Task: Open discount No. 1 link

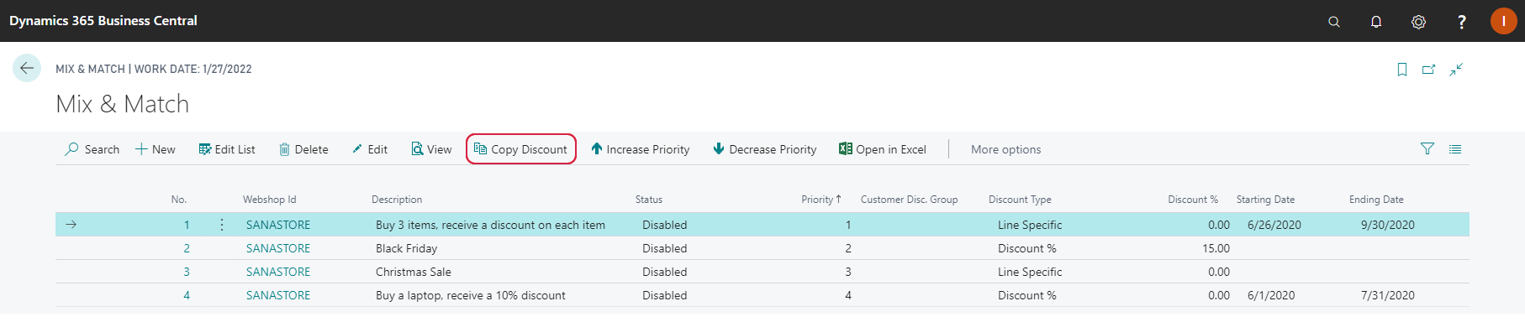Action: (187, 225)
